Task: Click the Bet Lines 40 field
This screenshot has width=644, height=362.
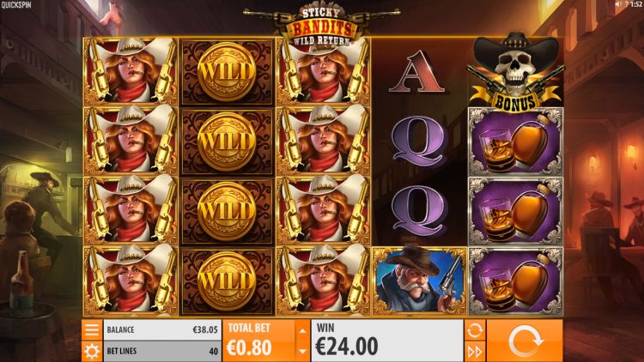Action: [x=162, y=352]
